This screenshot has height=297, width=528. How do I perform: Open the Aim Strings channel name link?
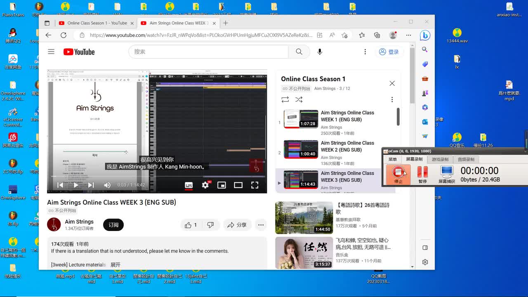pyautogui.click(x=79, y=222)
